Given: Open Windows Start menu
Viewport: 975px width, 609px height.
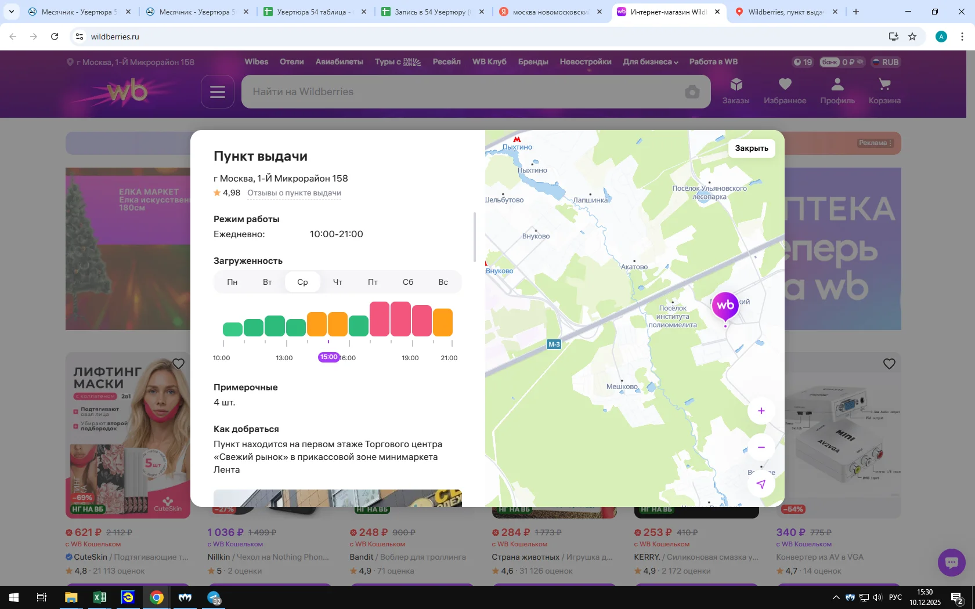Looking at the screenshot, I should [x=14, y=597].
